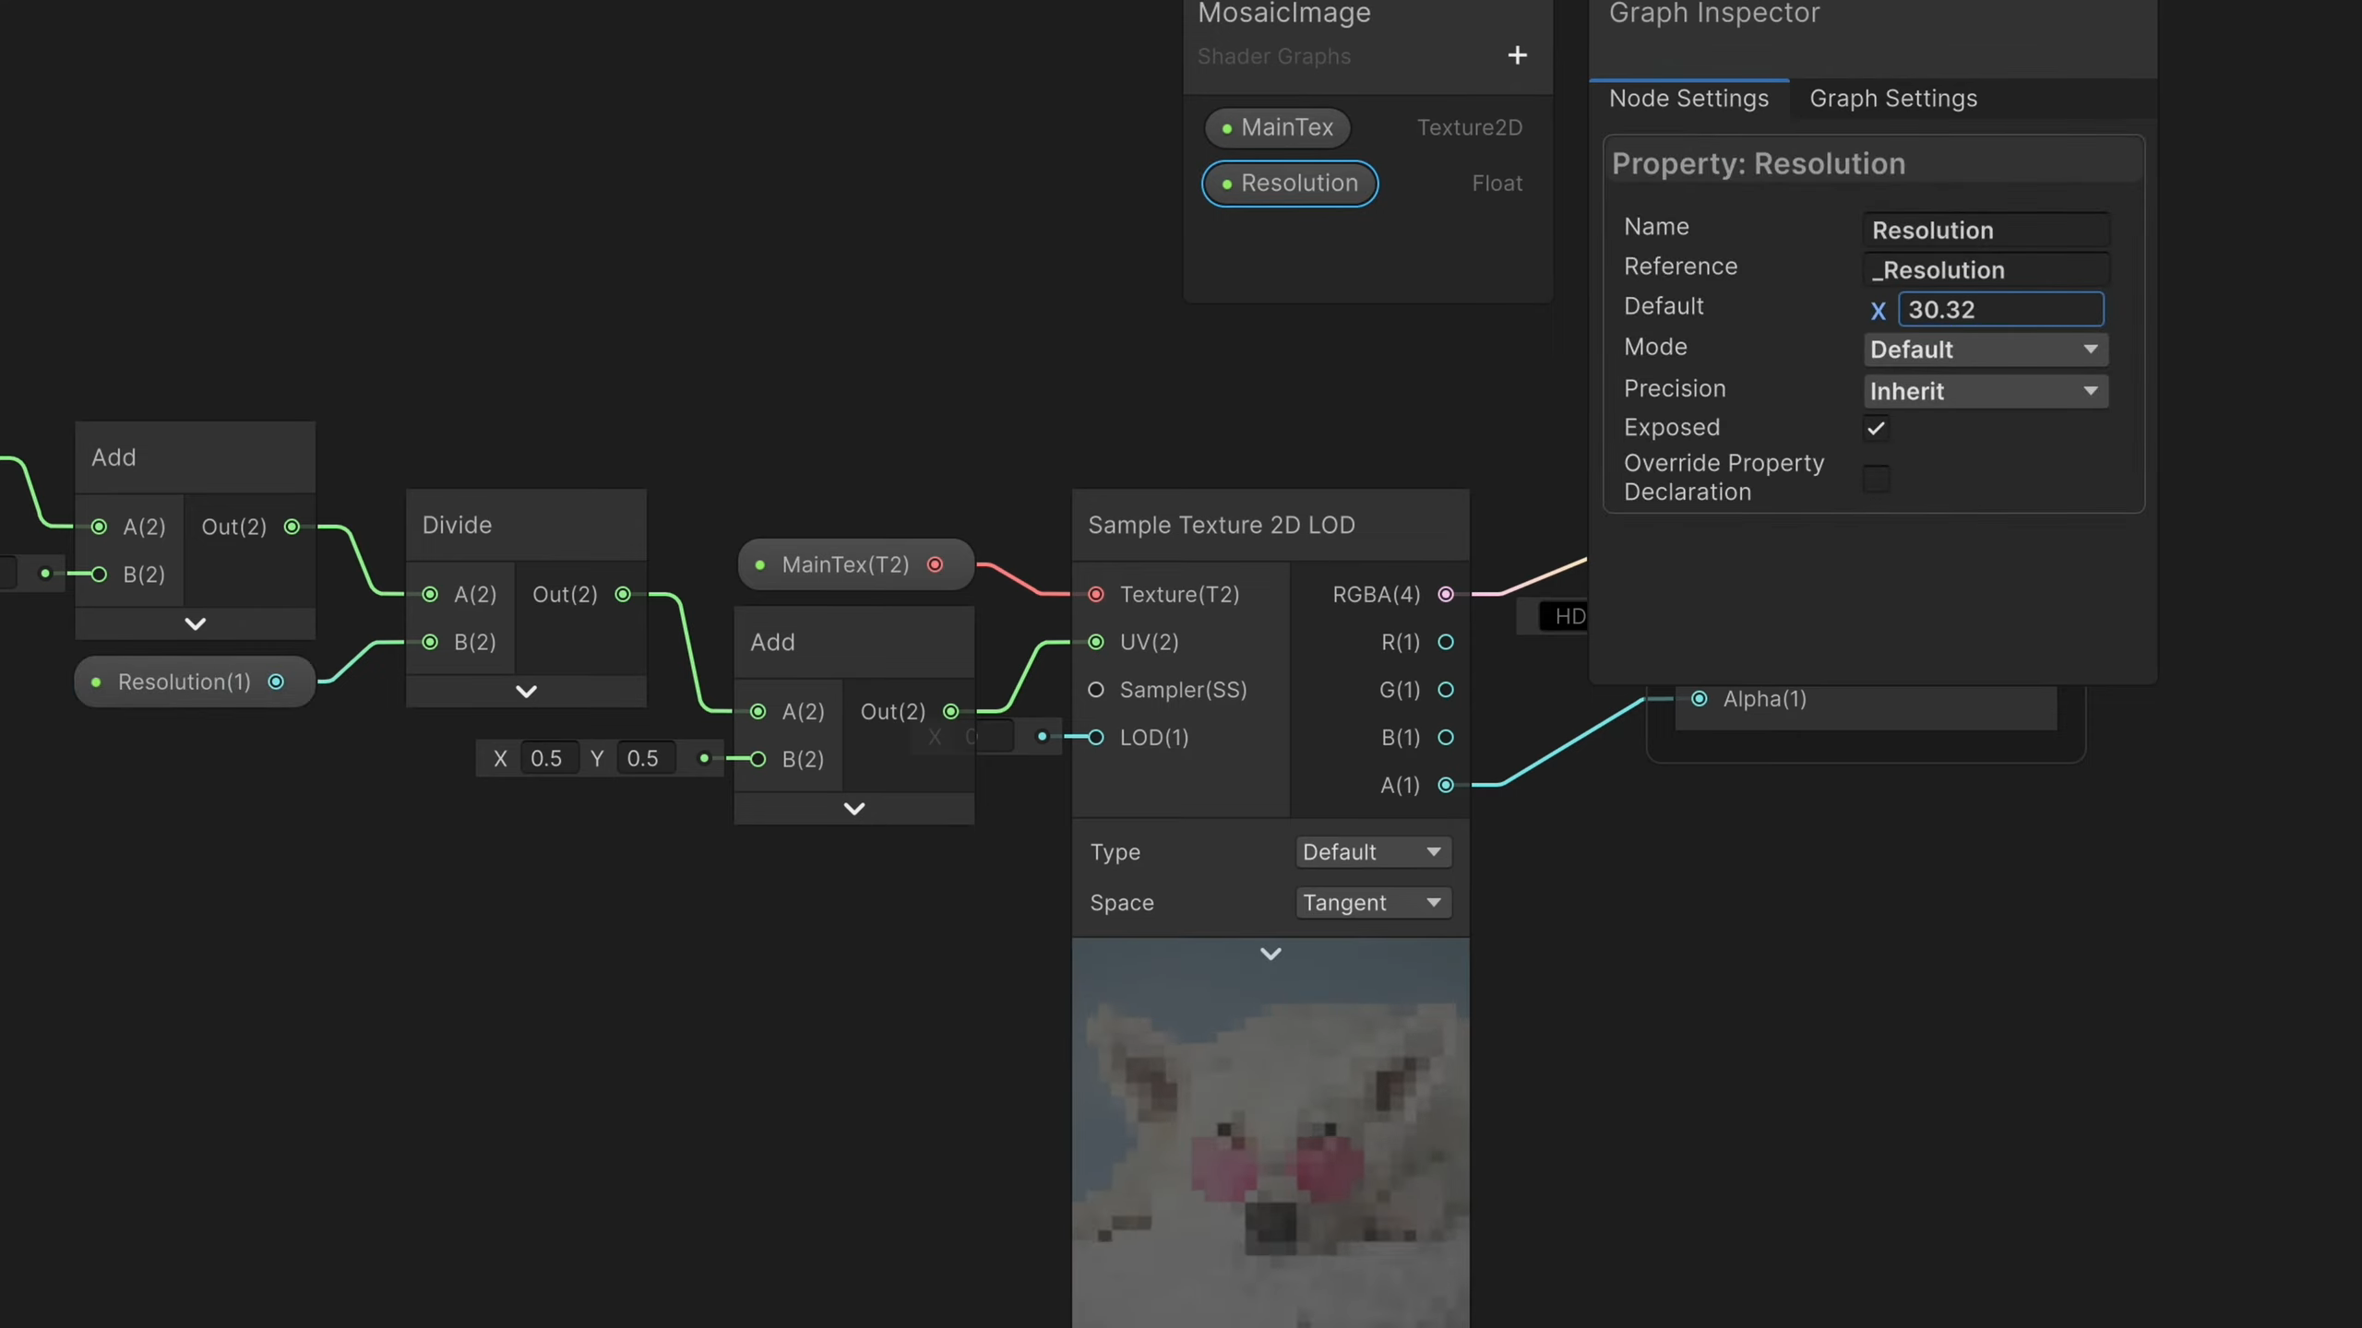The height and width of the screenshot is (1328, 2362).
Task: Enable Override Property Declaration checkbox
Action: 1876,478
